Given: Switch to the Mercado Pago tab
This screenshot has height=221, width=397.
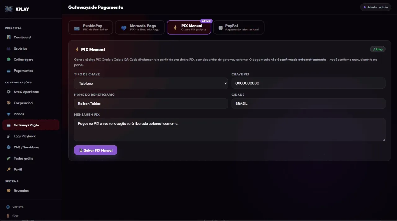Looking at the screenshot, I should (x=140, y=28).
